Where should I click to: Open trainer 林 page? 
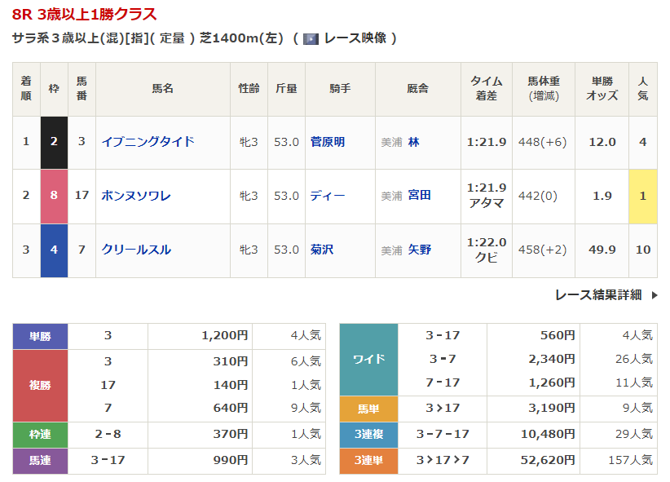[414, 142]
